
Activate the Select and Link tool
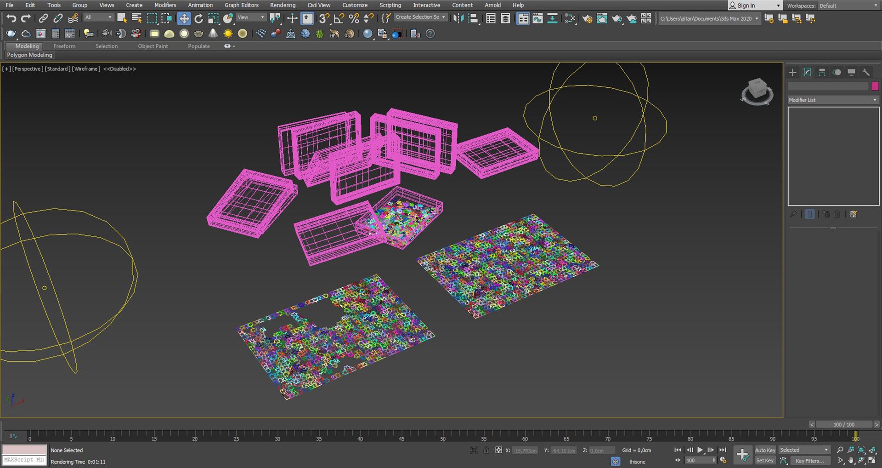[43, 18]
